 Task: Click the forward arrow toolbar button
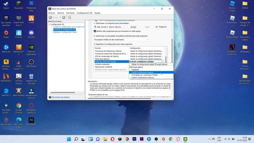tap(63, 17)
